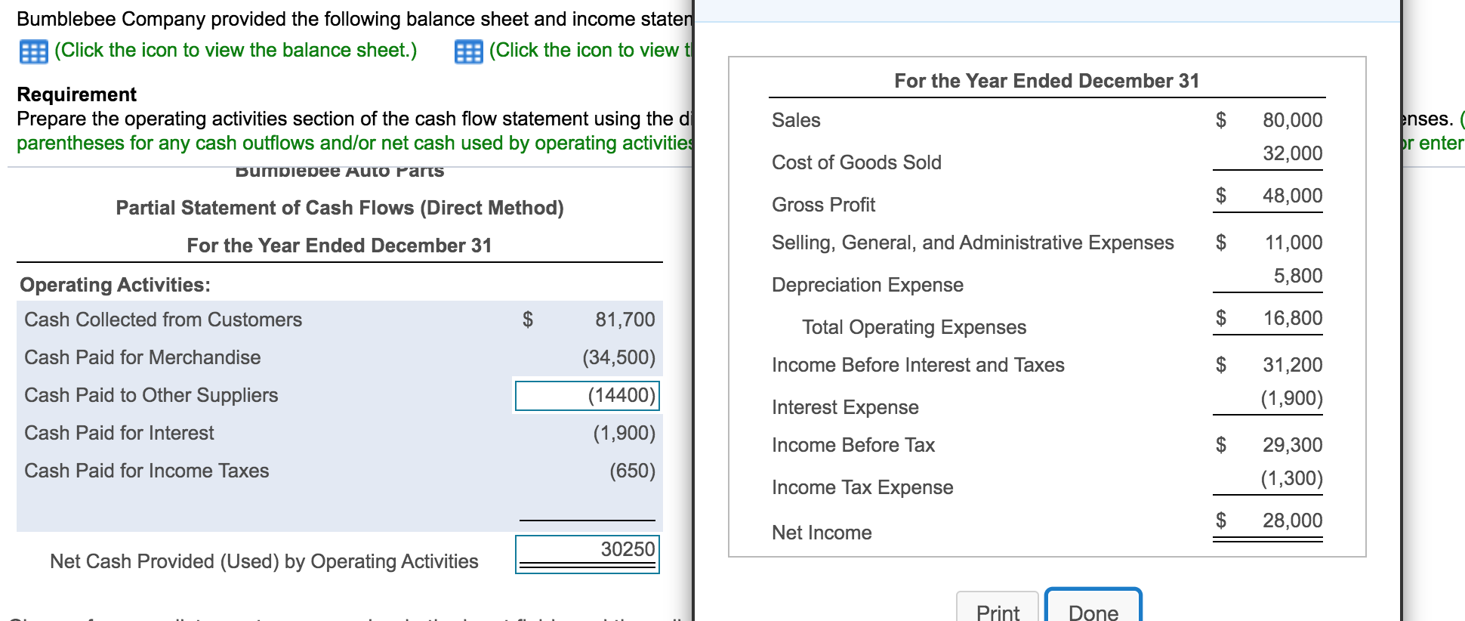Select the Depreciation Expense amount 5,800

(1297, 276)
